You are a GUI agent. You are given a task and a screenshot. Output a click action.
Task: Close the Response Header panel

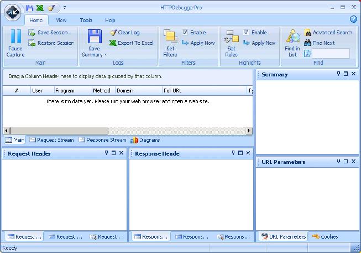click(x=248, y=153)
